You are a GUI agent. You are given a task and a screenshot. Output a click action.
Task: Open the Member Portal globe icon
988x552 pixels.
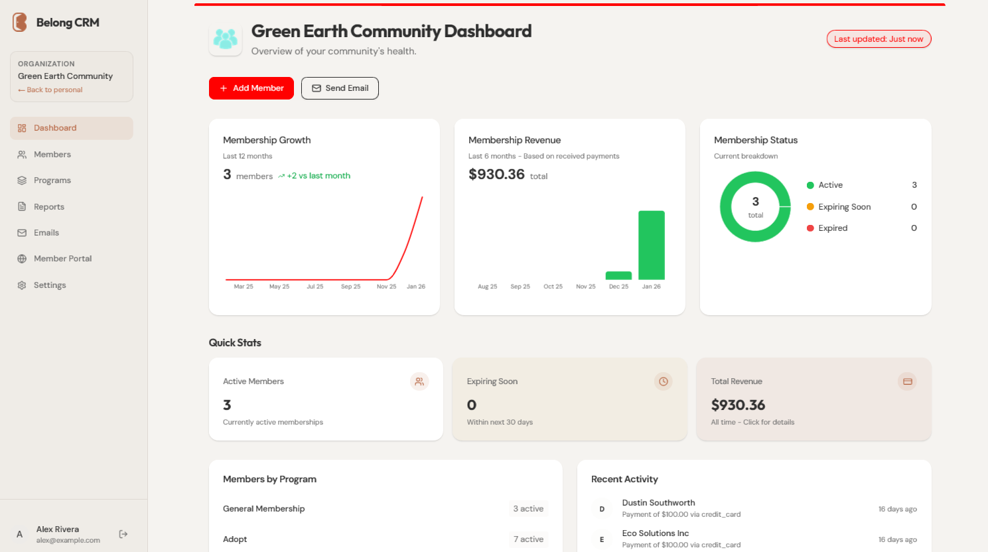(21, 258)
